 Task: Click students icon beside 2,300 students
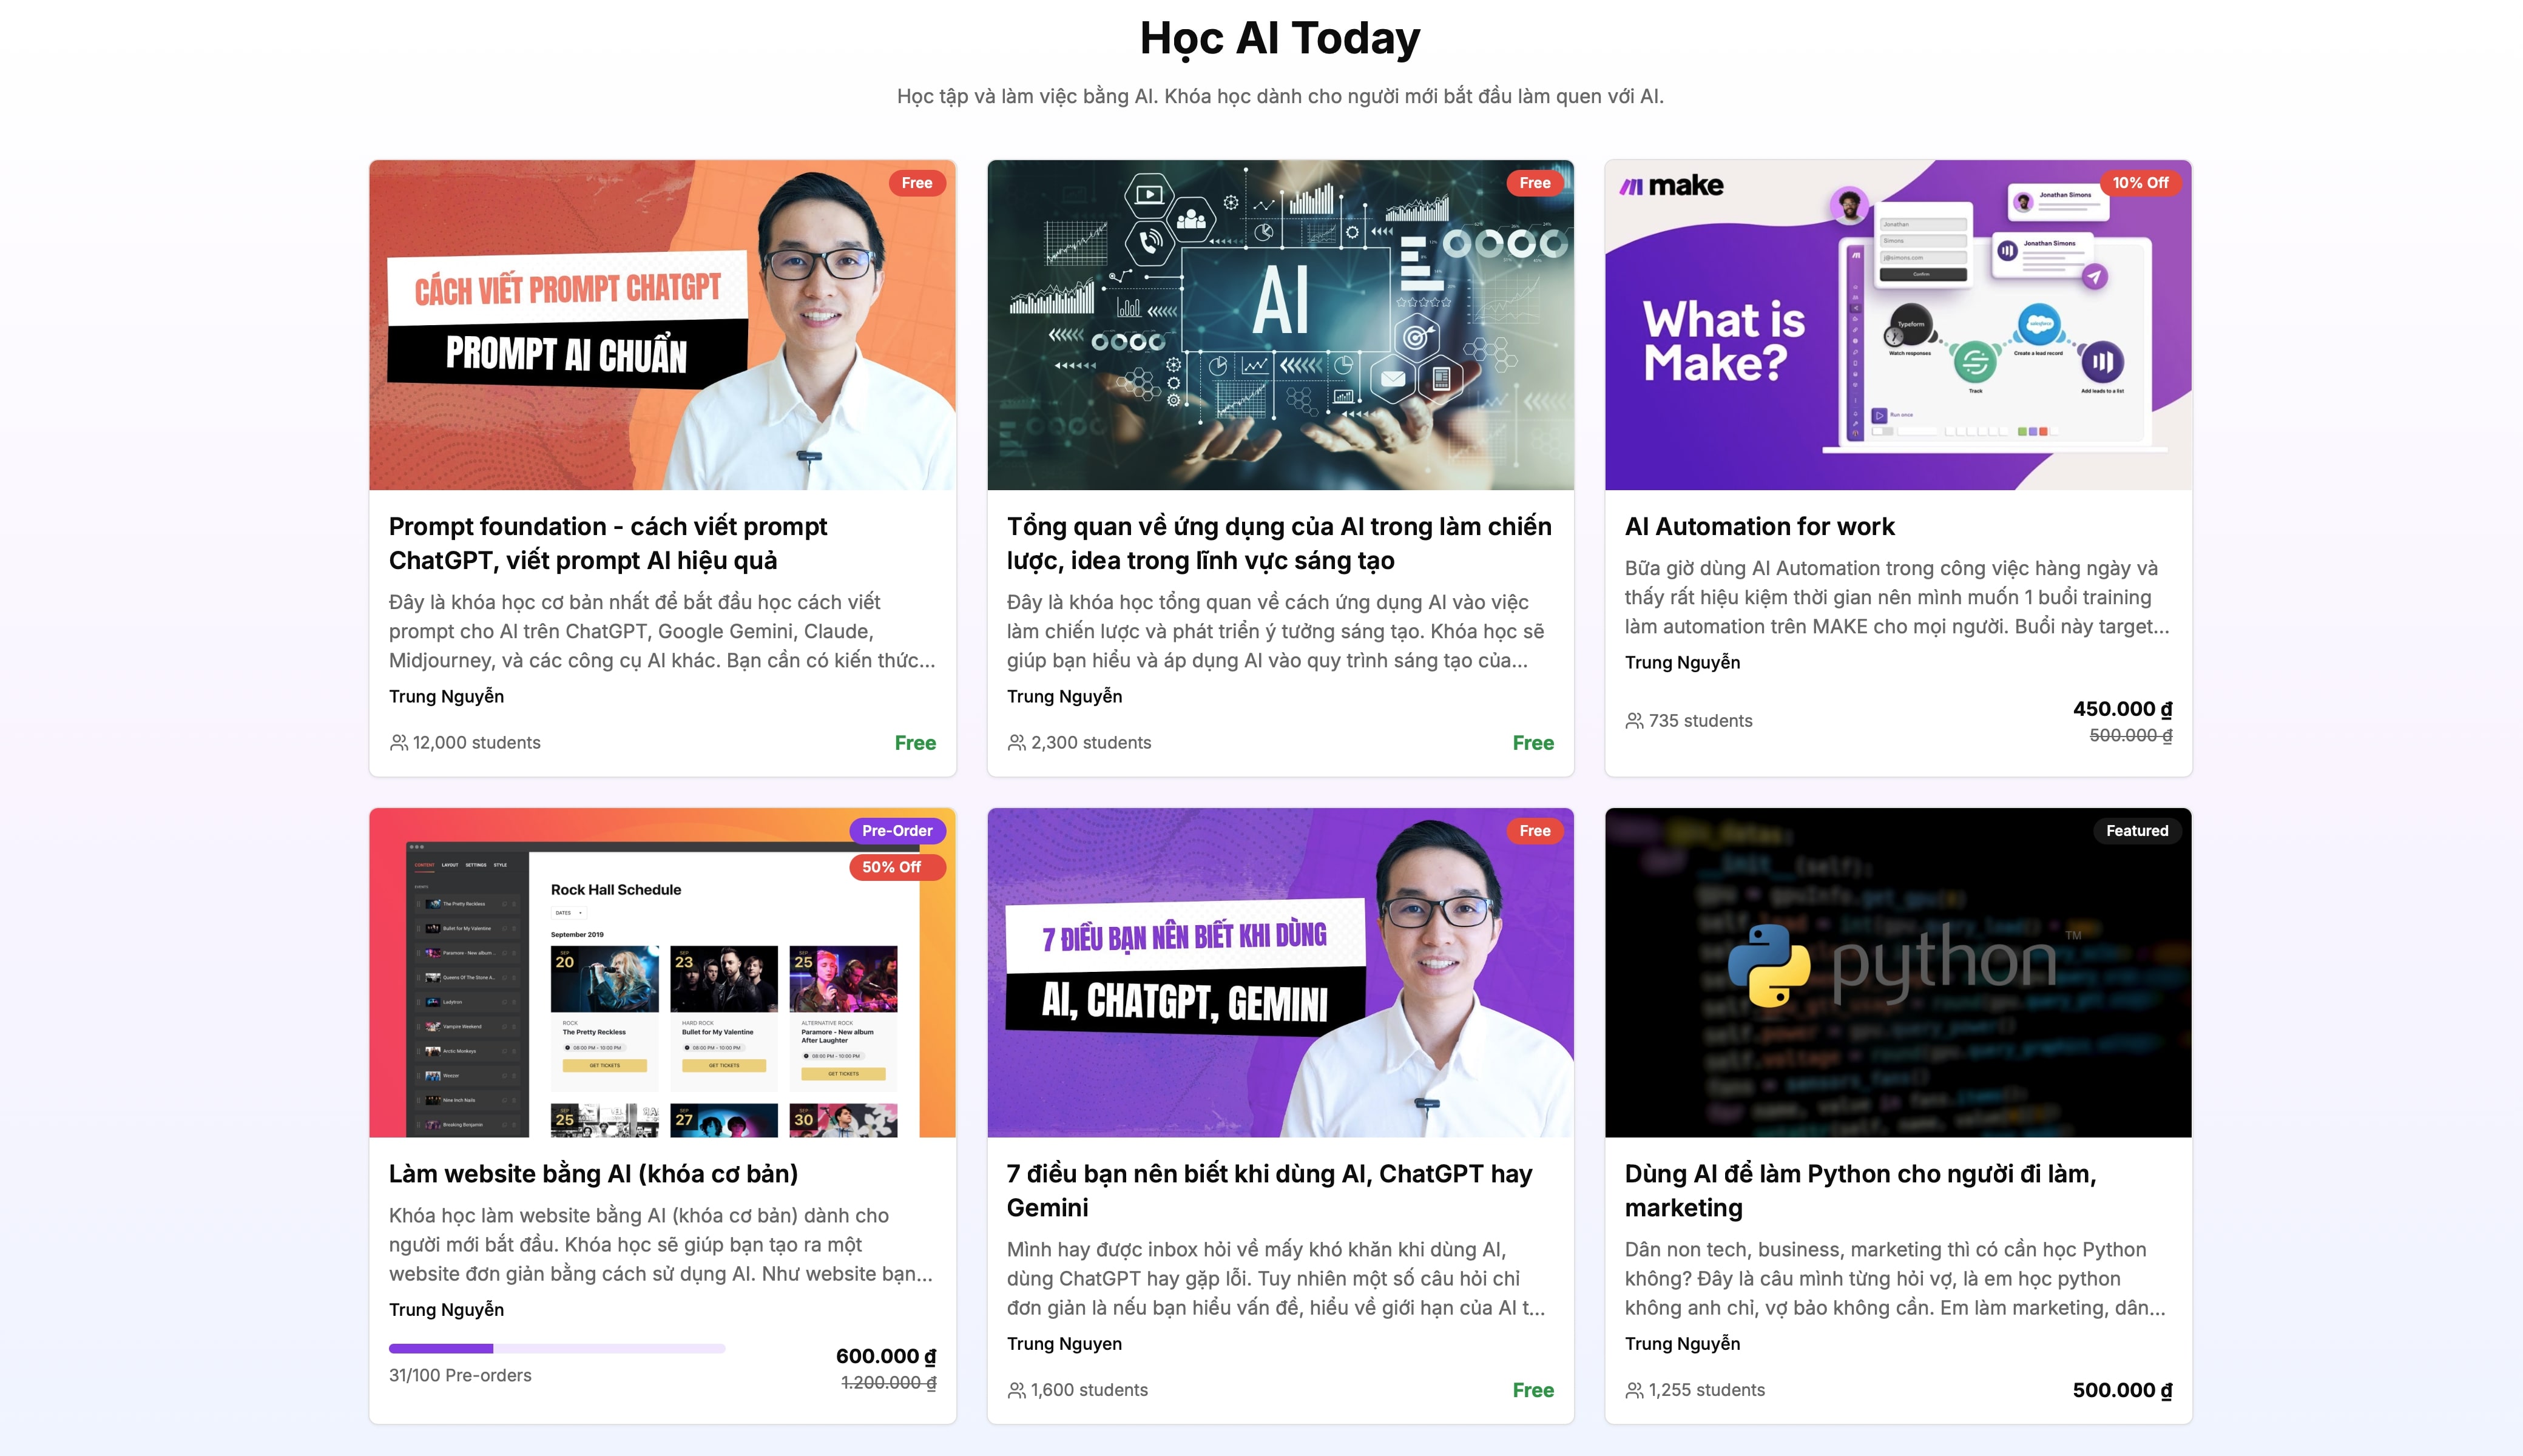click(1016, 742)
